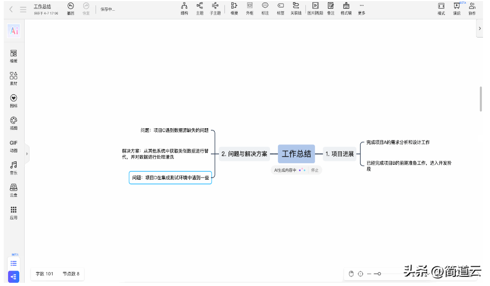This screenshot has height=286, width=490.
Task: Insert a 关联线 relationship line
Action: point(296,8)
